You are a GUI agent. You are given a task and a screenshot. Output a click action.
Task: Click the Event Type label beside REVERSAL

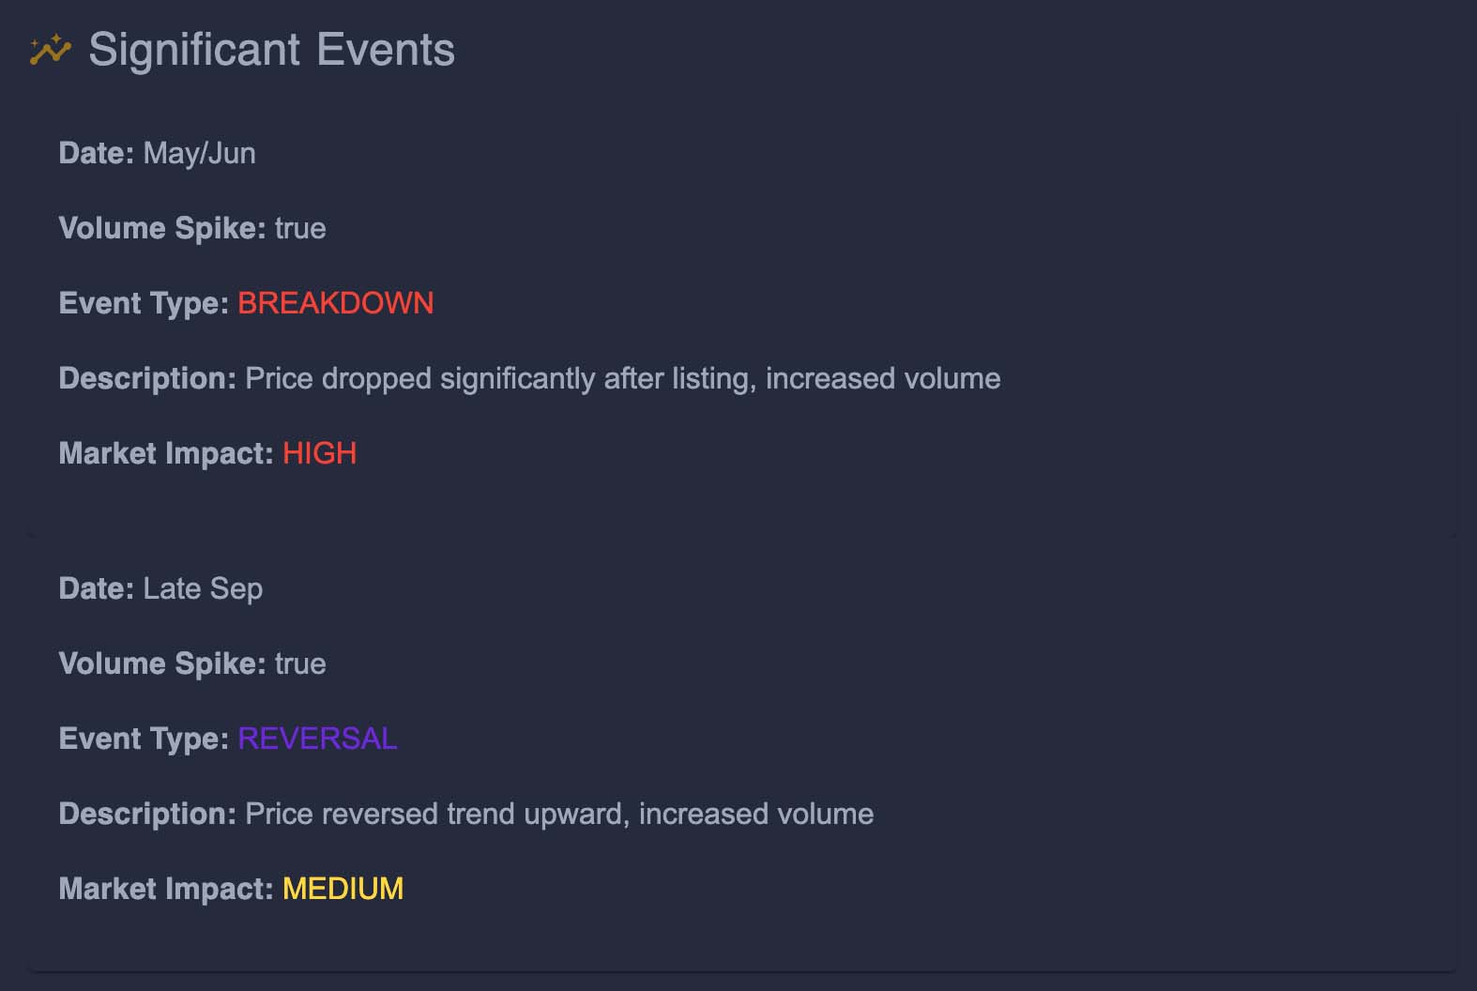(143, 739)
